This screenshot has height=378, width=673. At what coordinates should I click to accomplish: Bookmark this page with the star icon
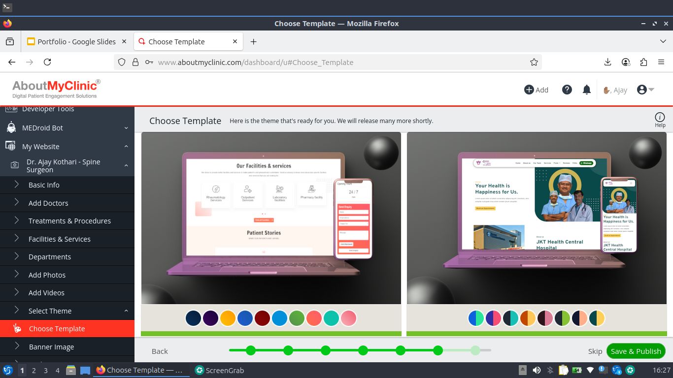(534, 62)
